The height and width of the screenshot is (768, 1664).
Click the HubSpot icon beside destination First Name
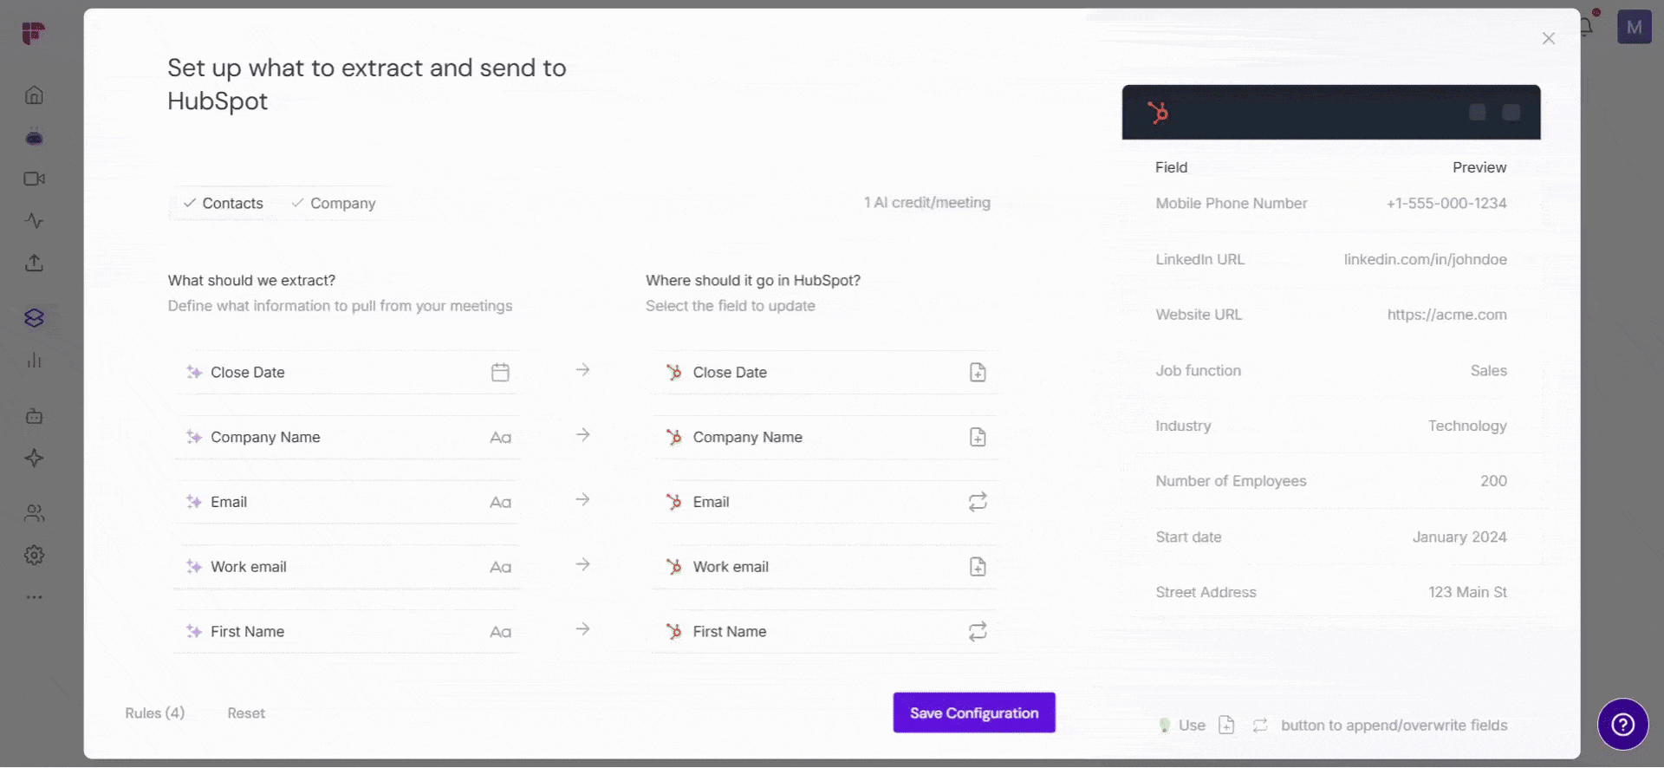(673, 632)
